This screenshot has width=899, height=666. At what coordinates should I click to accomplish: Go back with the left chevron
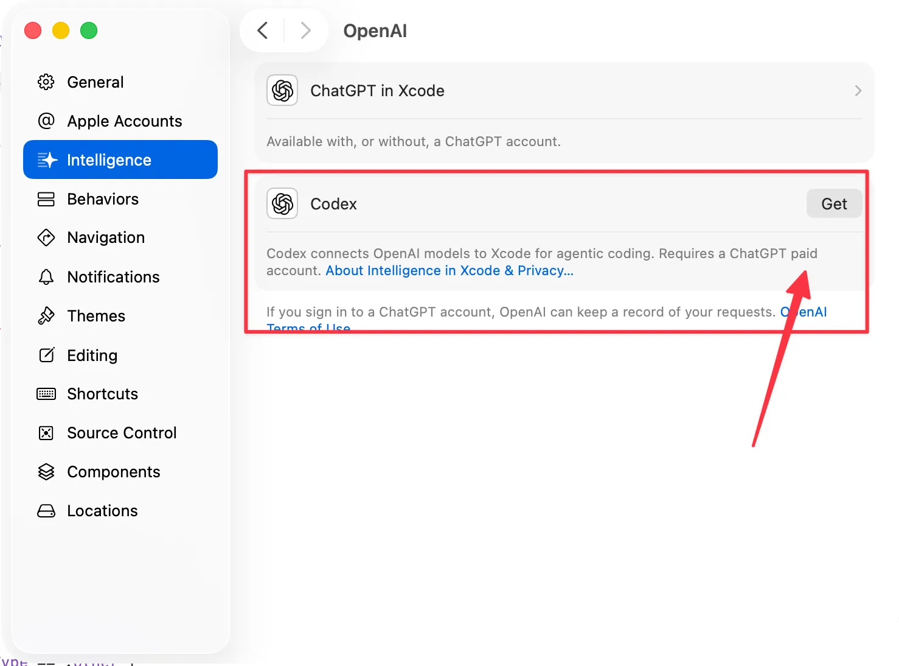point(263,30)
